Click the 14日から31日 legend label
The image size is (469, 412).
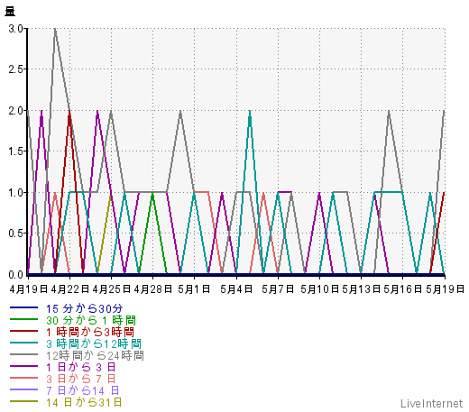click(x=84, y=402)
